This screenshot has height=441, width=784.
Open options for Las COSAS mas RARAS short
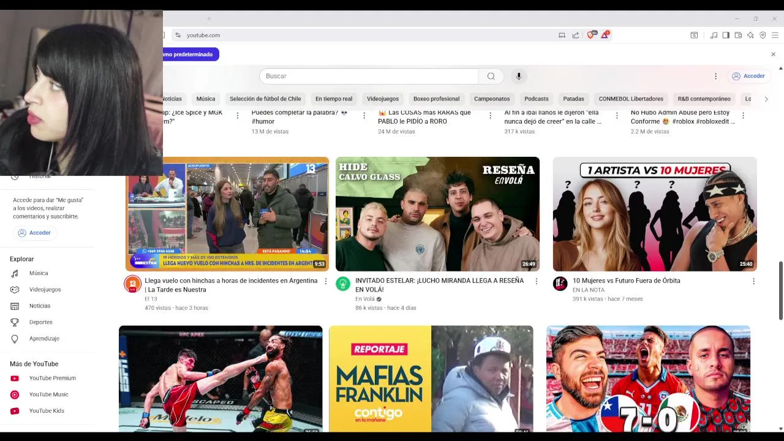pos(490,115)
